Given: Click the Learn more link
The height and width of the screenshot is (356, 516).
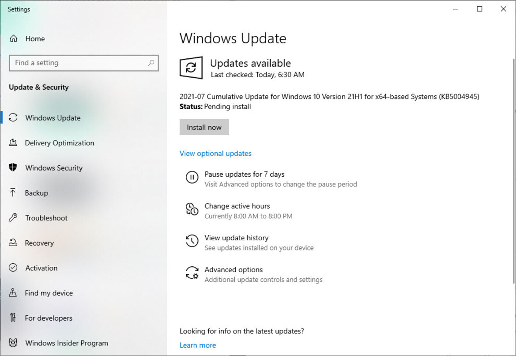Looking at the screenshot, I should tap(198, 345).
